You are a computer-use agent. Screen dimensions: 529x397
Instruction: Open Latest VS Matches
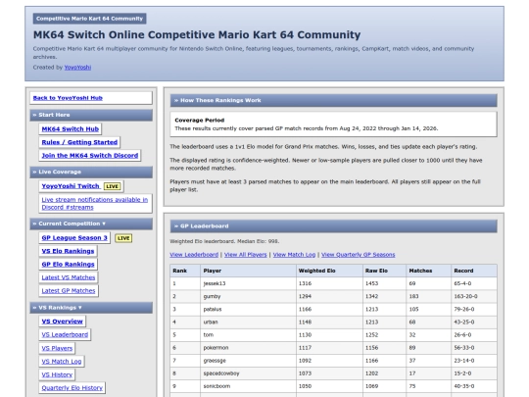(x=69, y=277)
